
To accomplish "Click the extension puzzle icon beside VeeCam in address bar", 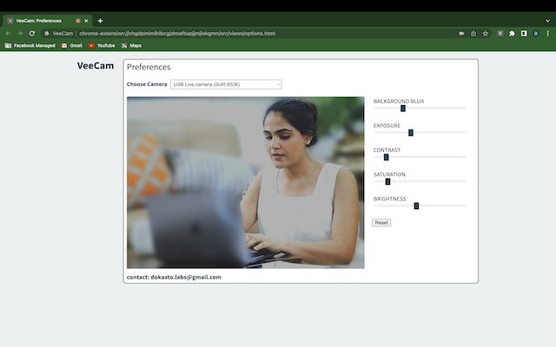I will 47,33.
